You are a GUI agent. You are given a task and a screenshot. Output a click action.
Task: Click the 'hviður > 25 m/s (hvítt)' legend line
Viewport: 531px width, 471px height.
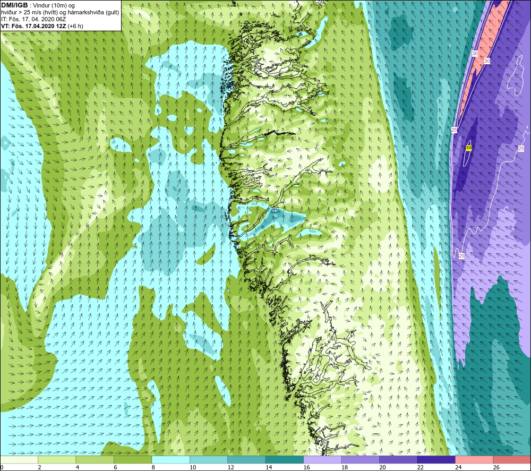[60, 12]
